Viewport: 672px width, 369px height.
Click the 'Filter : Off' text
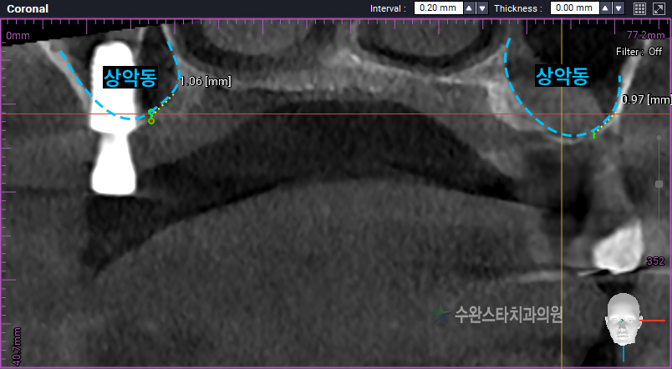639,52
